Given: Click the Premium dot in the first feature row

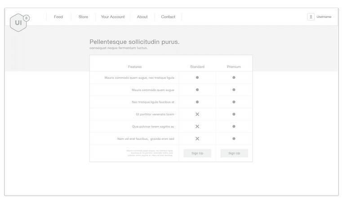Looking at the screenshot, I should click(234, 78).
